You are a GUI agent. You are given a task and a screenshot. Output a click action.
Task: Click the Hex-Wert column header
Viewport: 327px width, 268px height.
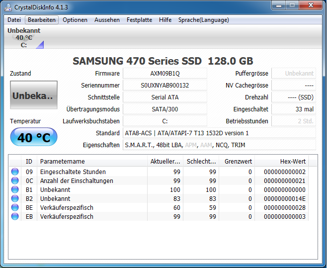(282, 161)
